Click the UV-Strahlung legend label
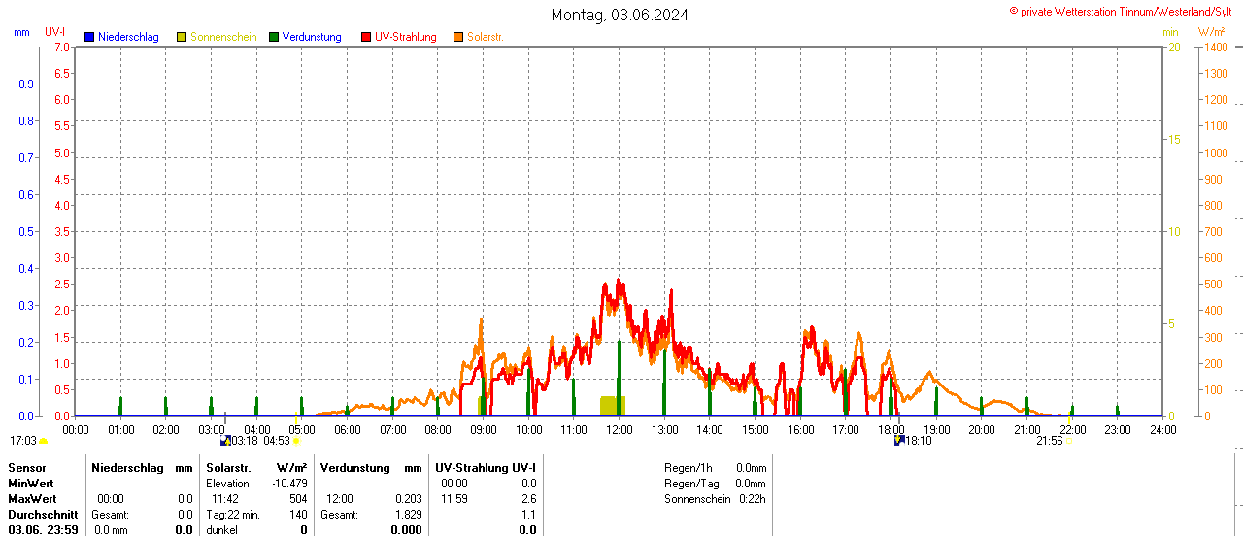1243x536 pixels. tap(406, 37)
